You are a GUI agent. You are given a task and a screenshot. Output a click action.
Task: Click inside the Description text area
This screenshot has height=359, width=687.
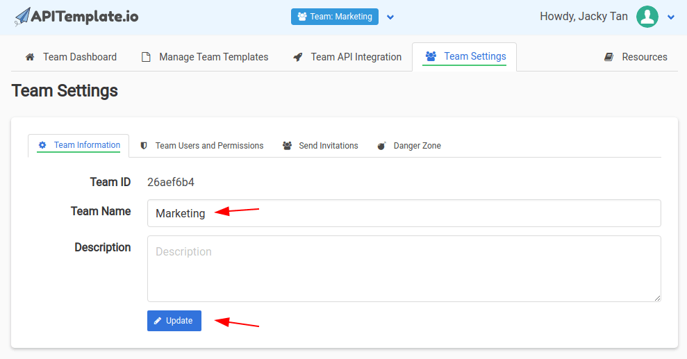[403, 268]
